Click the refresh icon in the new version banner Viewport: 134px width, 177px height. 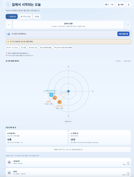pyautogui.click(x=9, y=34)
